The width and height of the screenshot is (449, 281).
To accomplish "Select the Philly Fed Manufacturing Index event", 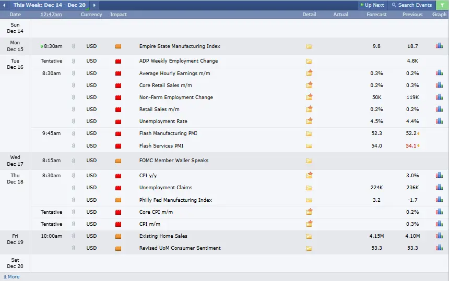I will (x=175, y=200).
